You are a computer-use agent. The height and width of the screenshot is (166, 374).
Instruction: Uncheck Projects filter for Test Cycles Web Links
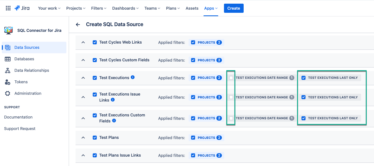click(193, 42)
